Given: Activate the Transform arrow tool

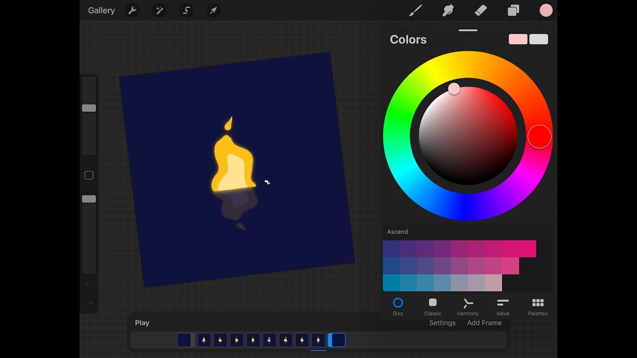Looking at the screenshot, I should click(x=213, y=10).
